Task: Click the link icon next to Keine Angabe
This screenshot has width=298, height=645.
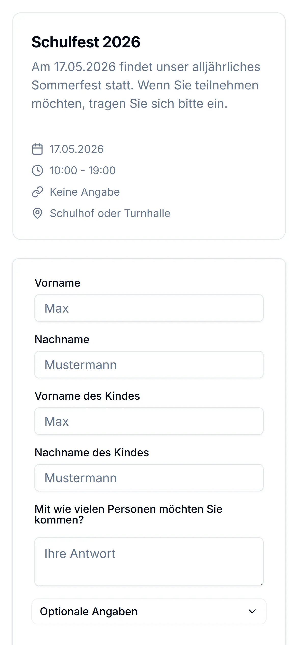Action: pyautogui.click(x=37, y=192)
